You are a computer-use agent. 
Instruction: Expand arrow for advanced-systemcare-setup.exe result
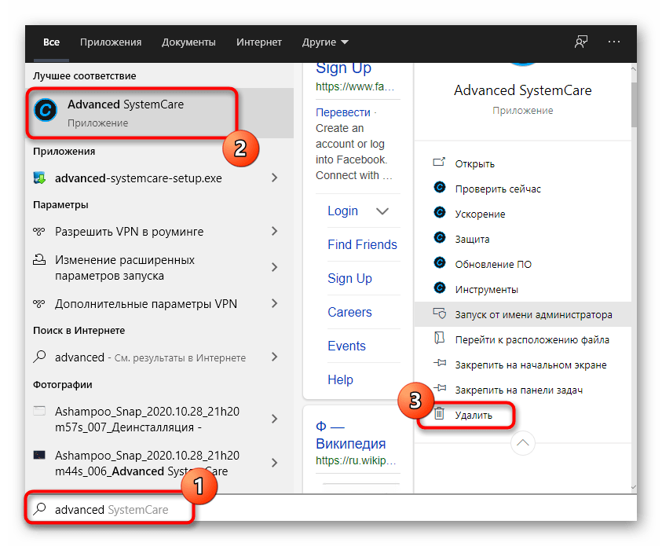[274, 178]
